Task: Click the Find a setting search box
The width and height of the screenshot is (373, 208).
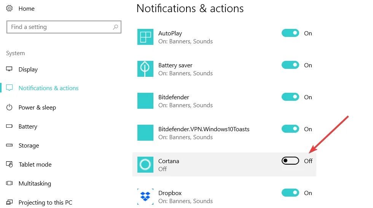Action: [x=64, y=27]
